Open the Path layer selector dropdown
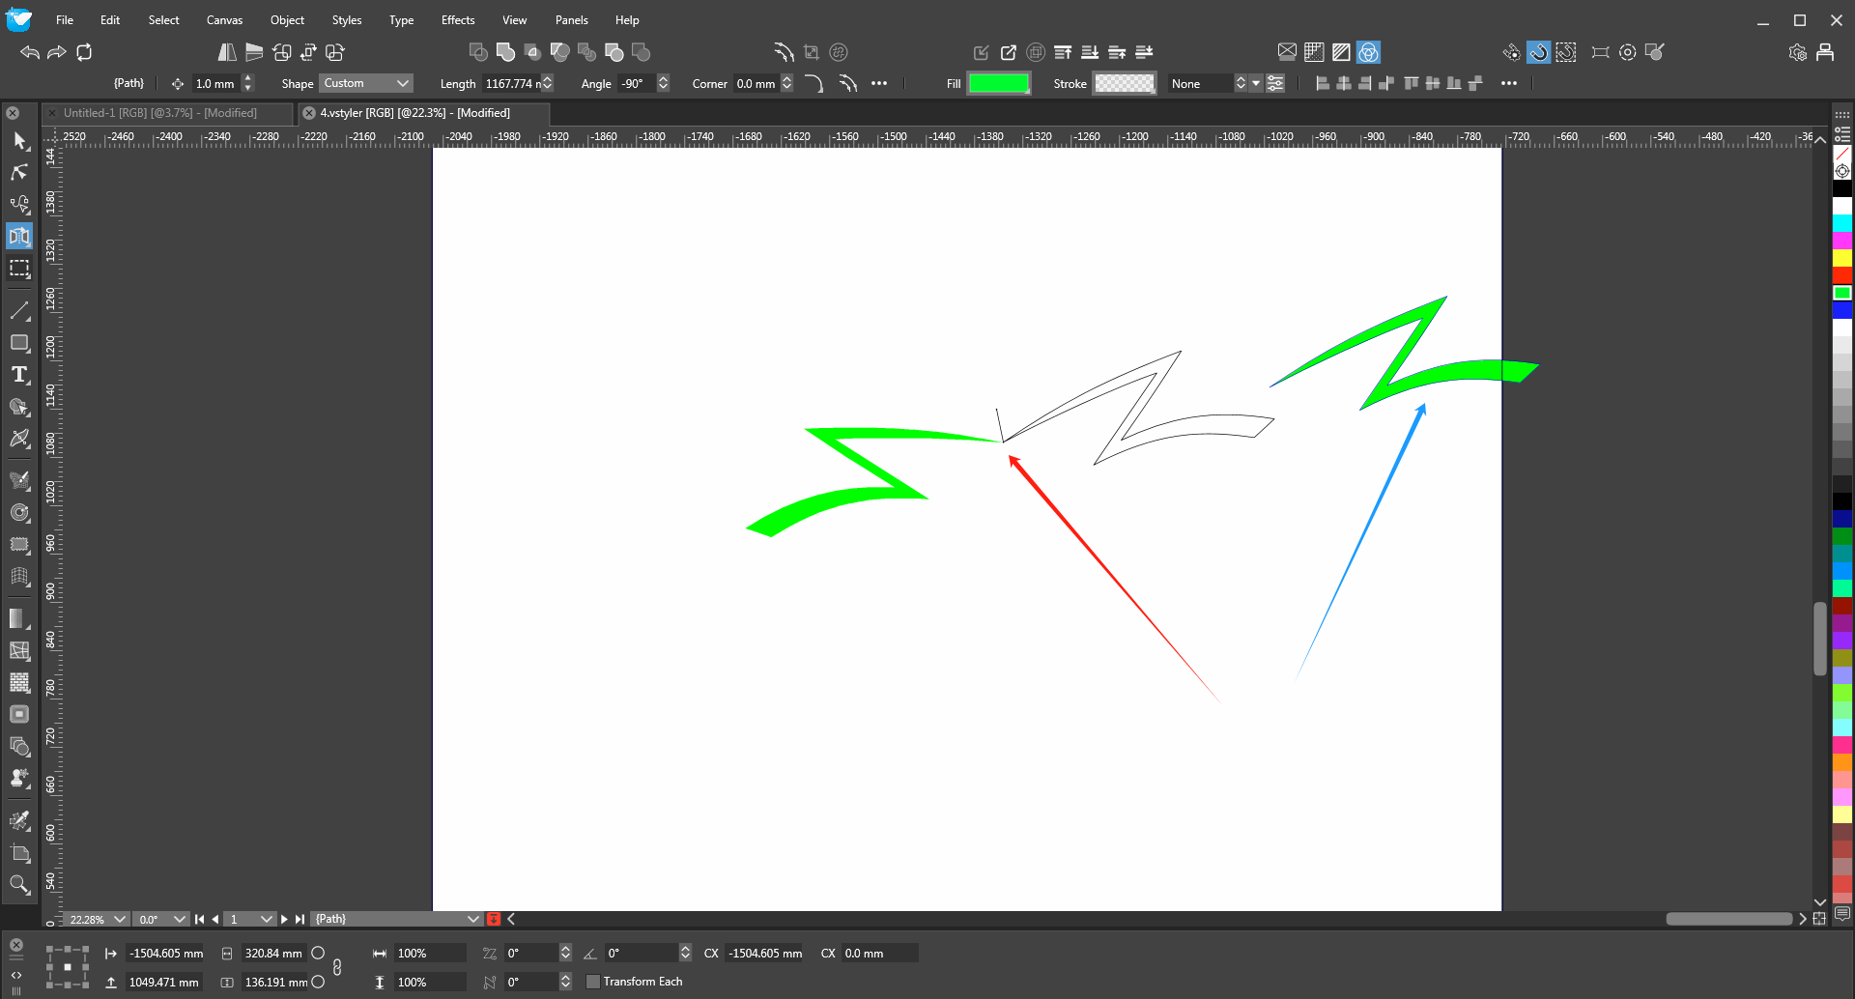1855x999 pixels. pyautogui.click(x=396, y=920)
